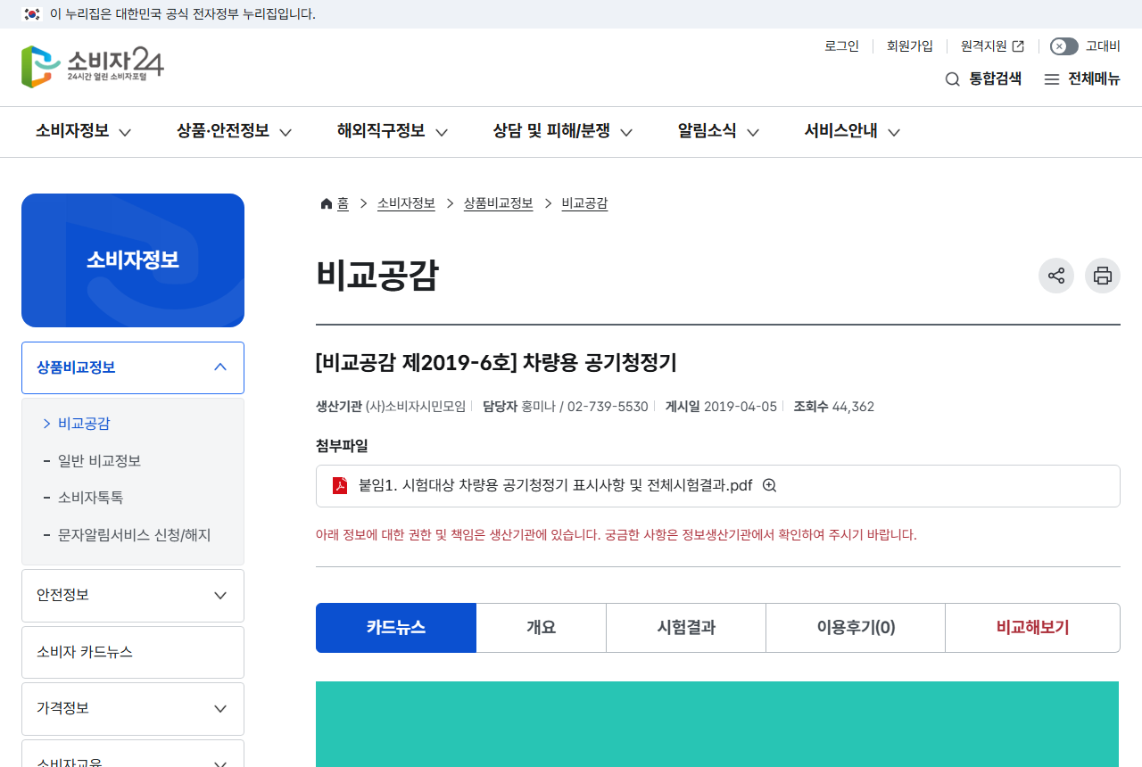Image resolution: width=1142 pixels, height=767 pixels.
Task: Click the 소비자24 logo
Action: pyautogui.click(x=93, y=67)
